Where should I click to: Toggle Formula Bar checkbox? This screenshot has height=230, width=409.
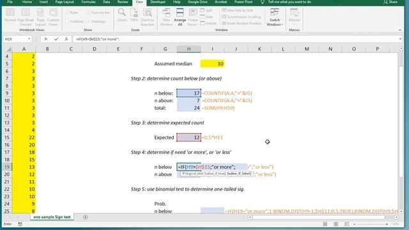click(x=98, y=13)
